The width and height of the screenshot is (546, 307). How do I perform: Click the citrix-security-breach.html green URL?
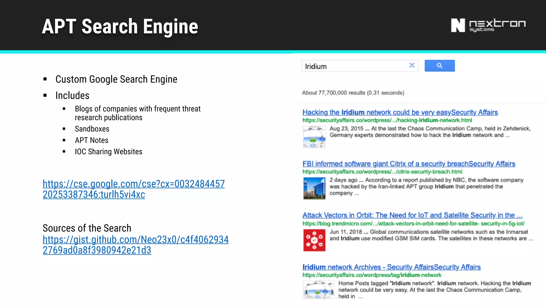(x=382, y=172)
